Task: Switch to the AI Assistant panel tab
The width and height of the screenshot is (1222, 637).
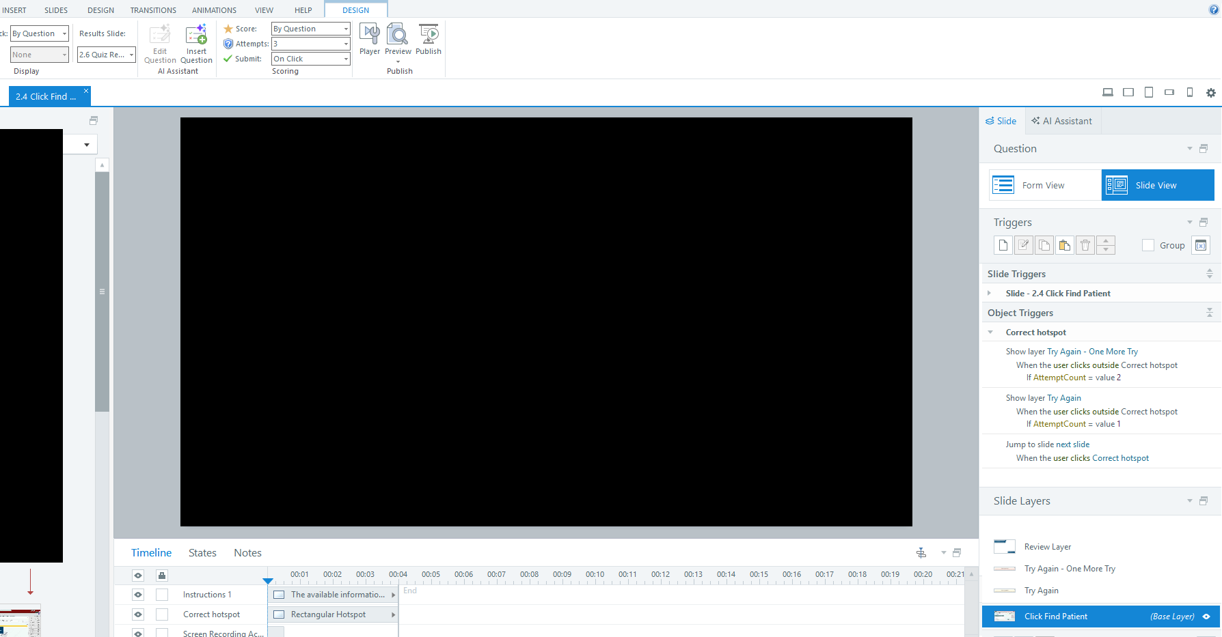Action: 1061,121
